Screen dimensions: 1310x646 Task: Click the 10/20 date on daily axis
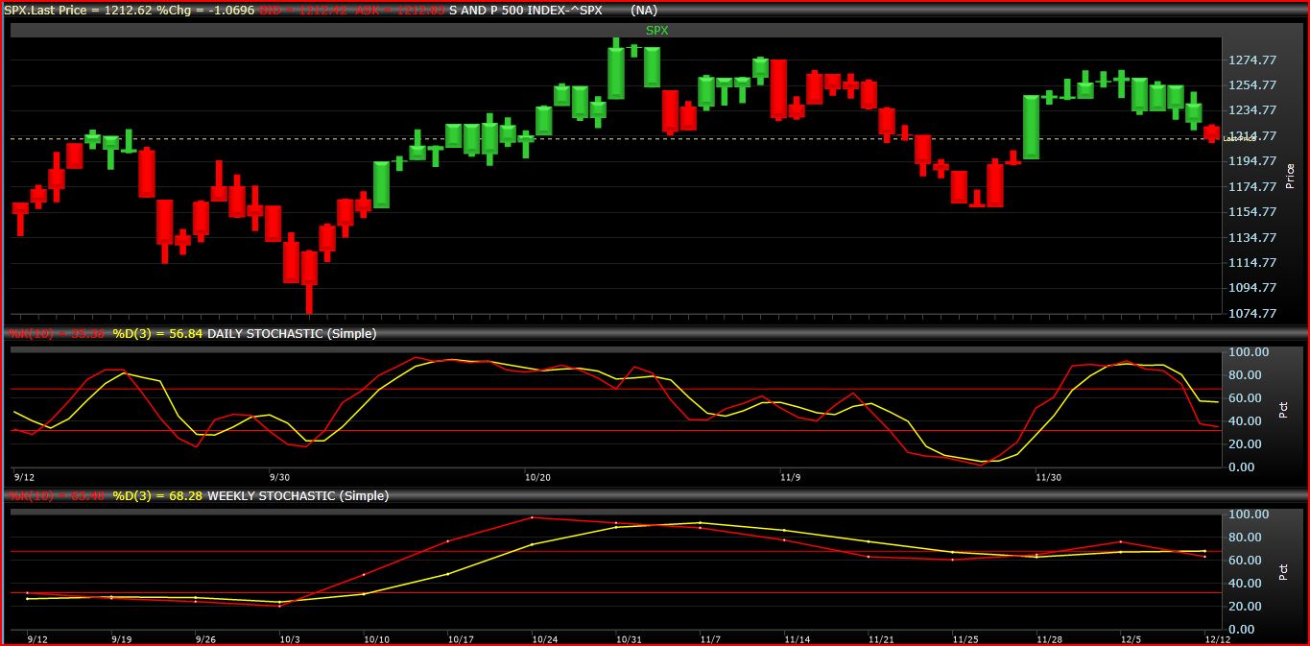click(x=537, y=477)
